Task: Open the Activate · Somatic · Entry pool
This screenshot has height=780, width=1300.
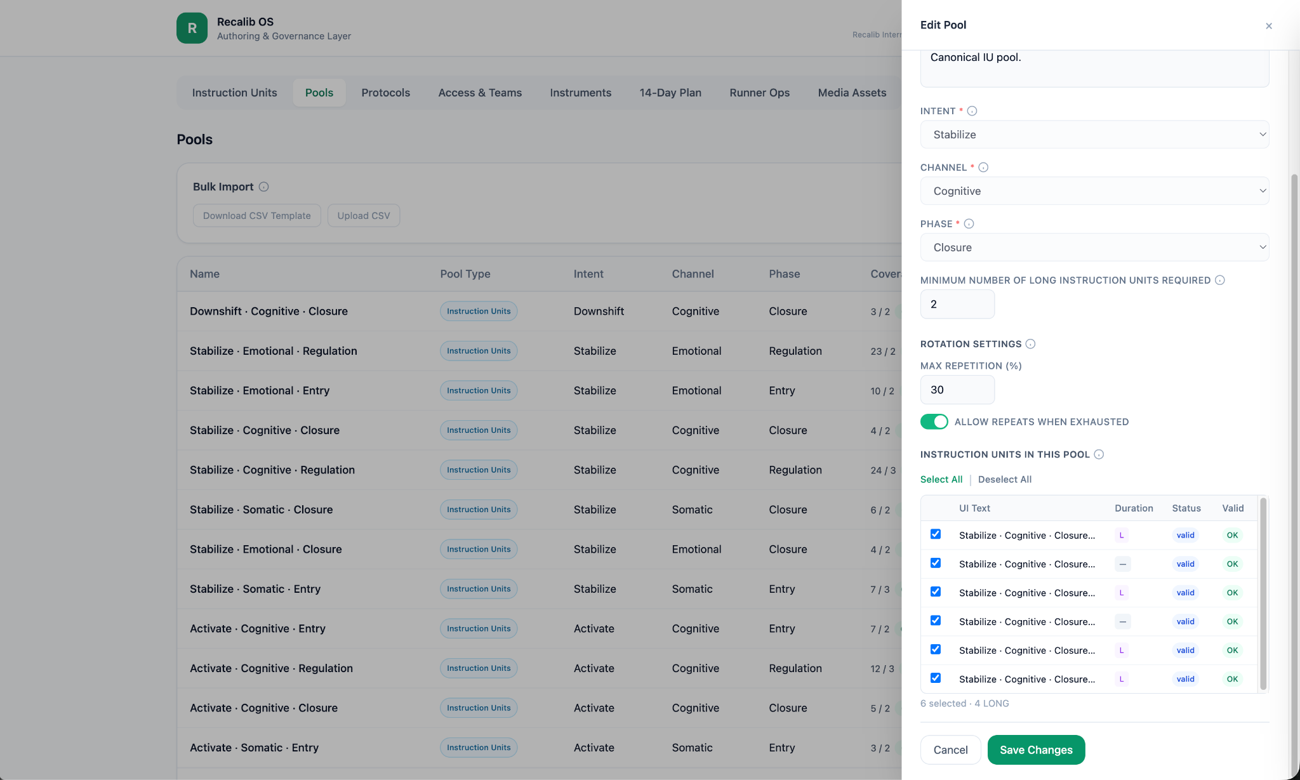Action: click(x=538, y=748)
